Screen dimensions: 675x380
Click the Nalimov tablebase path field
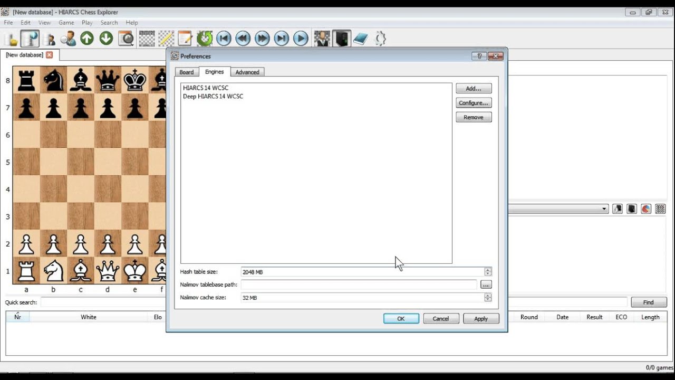[359, 284]
